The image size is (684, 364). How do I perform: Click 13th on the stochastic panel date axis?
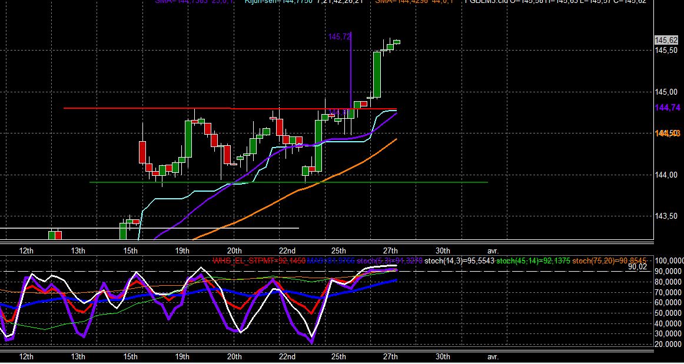[x=78, y=356]
